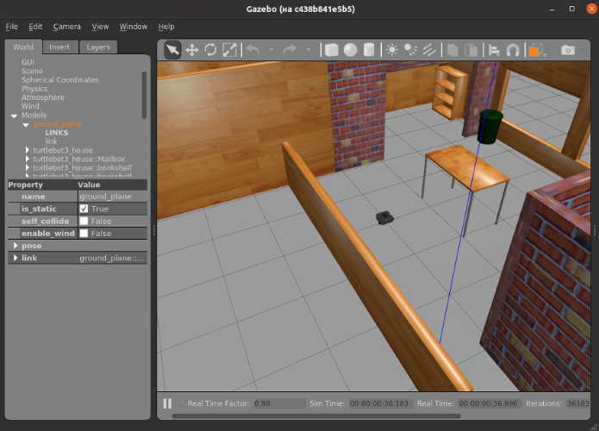Enable the snap magnet tool
The width and height of the screenshot is (599, 431).
tap(513, 50)
